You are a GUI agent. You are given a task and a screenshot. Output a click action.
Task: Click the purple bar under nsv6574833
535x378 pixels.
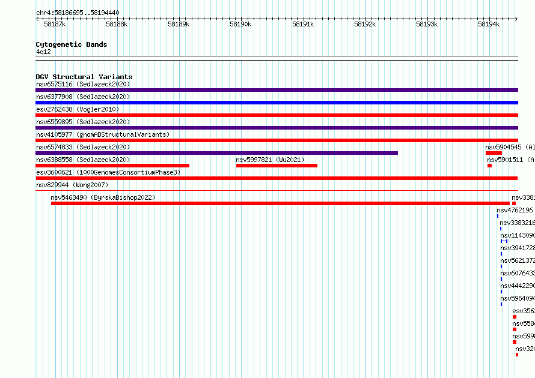(216, 153)
